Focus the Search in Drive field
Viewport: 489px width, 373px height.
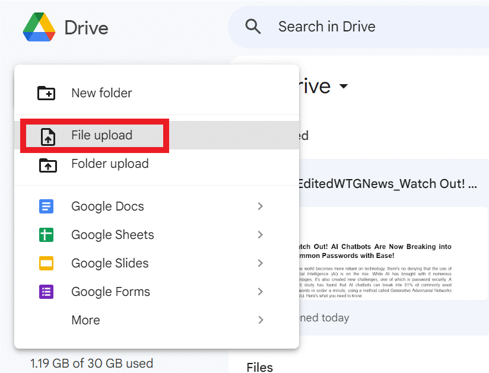tap(358, 27)
